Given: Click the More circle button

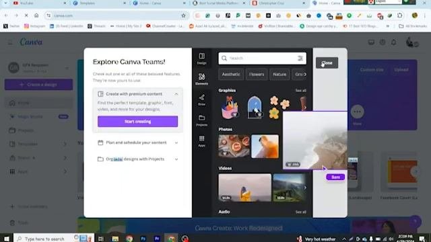Looking at the screenshot, I should [x=357, y=112].
